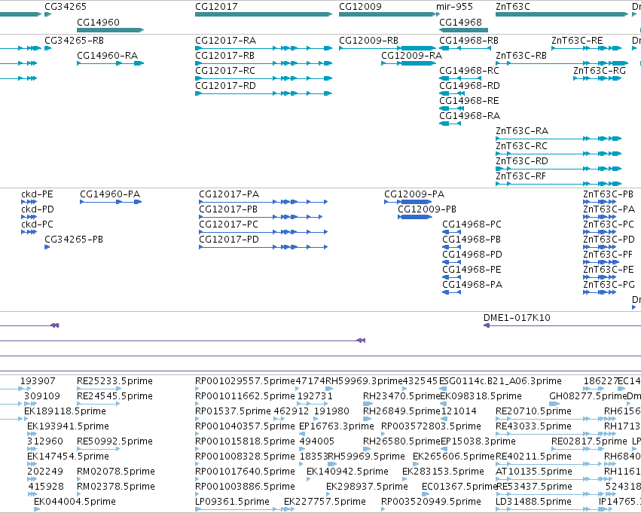
Task: Select protein CG34265-PB
Action: [74, 240]
